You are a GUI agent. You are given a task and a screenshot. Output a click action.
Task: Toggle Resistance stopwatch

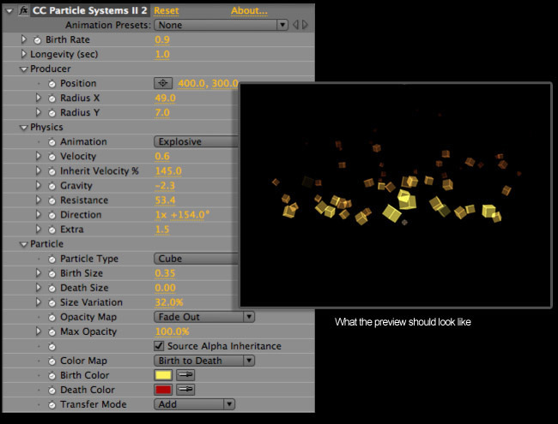52,200
